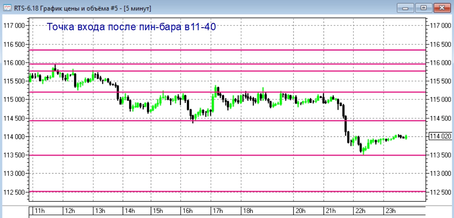
Task: Select the pink line near 114 500
Action: point(227,121)
